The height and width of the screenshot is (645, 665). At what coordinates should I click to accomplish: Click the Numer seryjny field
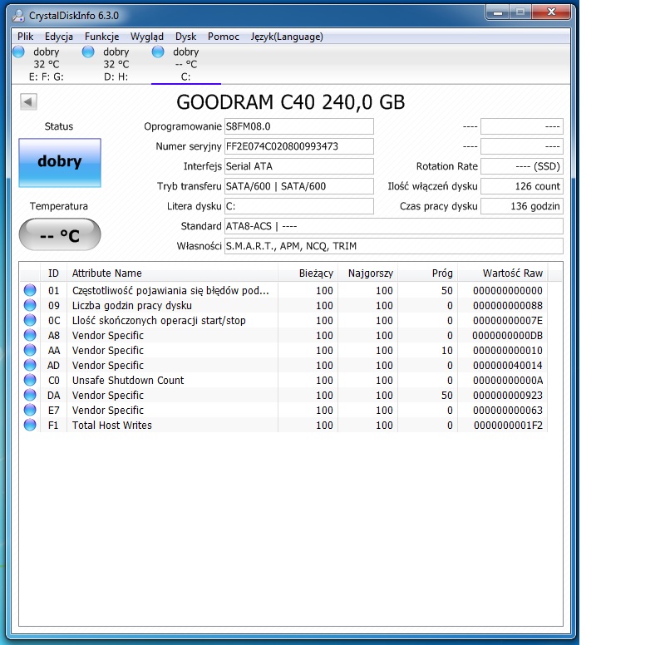(299, 146)
